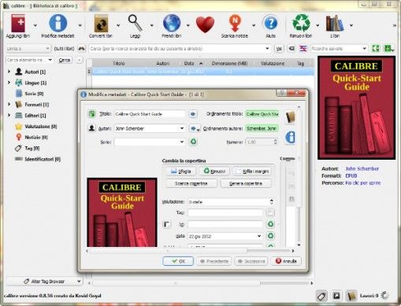Expand the Lingue [1] tree node
Screen dimensions: 401x306
[9, 83]
